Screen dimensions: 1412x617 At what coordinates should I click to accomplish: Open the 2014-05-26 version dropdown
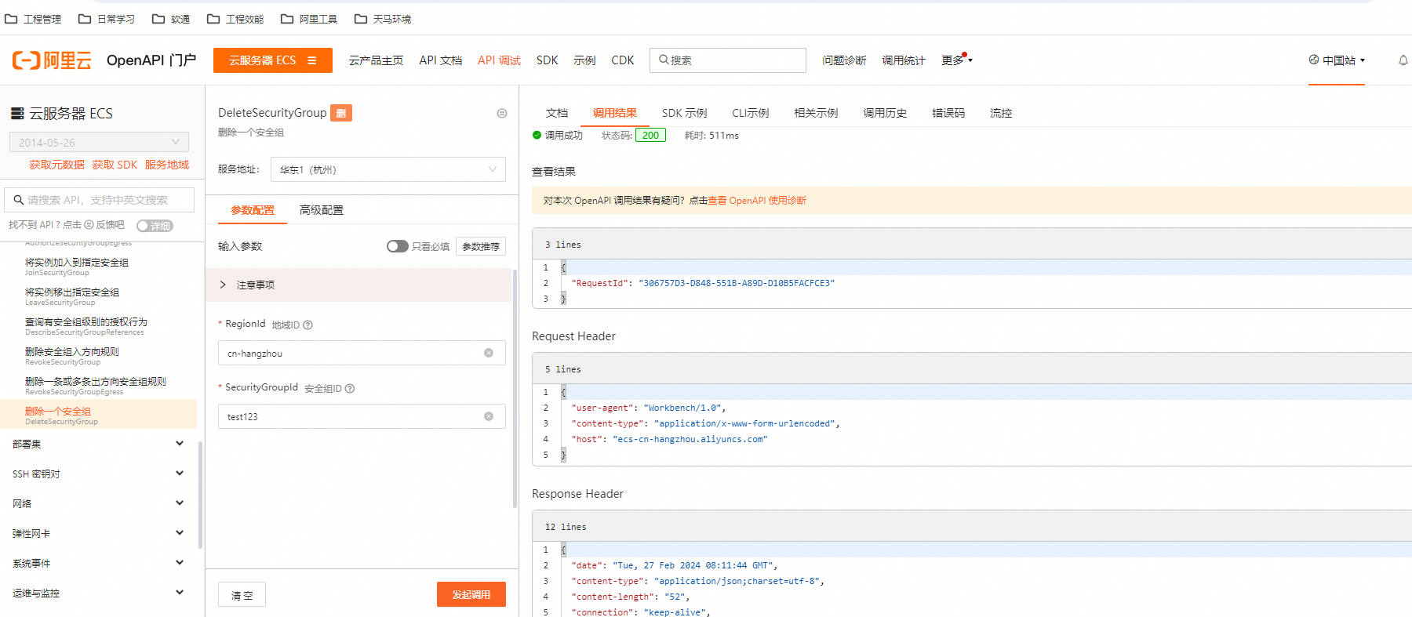[99, 142]
